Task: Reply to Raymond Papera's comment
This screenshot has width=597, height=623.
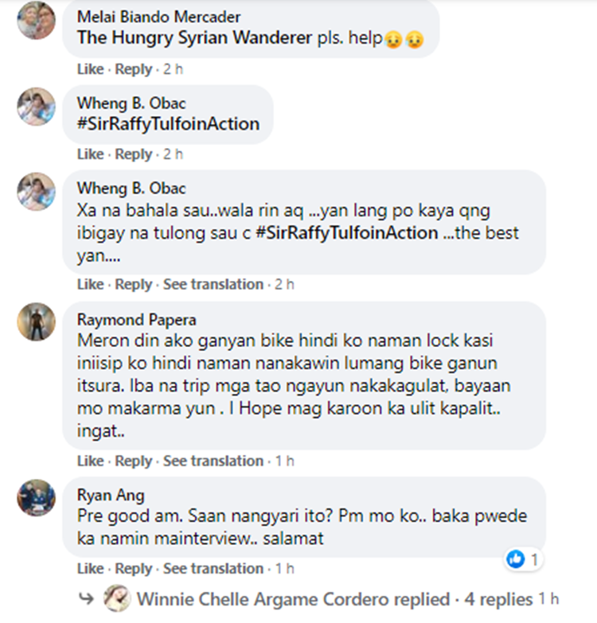Action: coord(134,461)
